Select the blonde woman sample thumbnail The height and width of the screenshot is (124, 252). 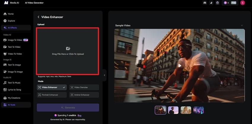click(x=186, y=110)
